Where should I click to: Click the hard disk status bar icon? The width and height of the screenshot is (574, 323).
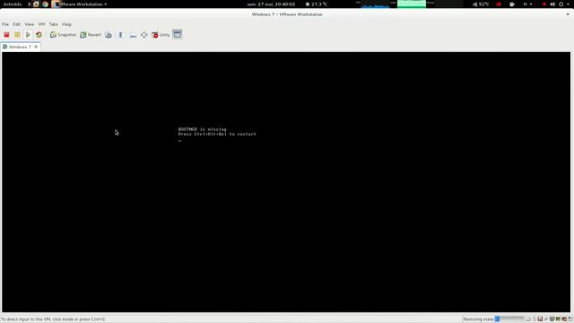coord(527,319)
